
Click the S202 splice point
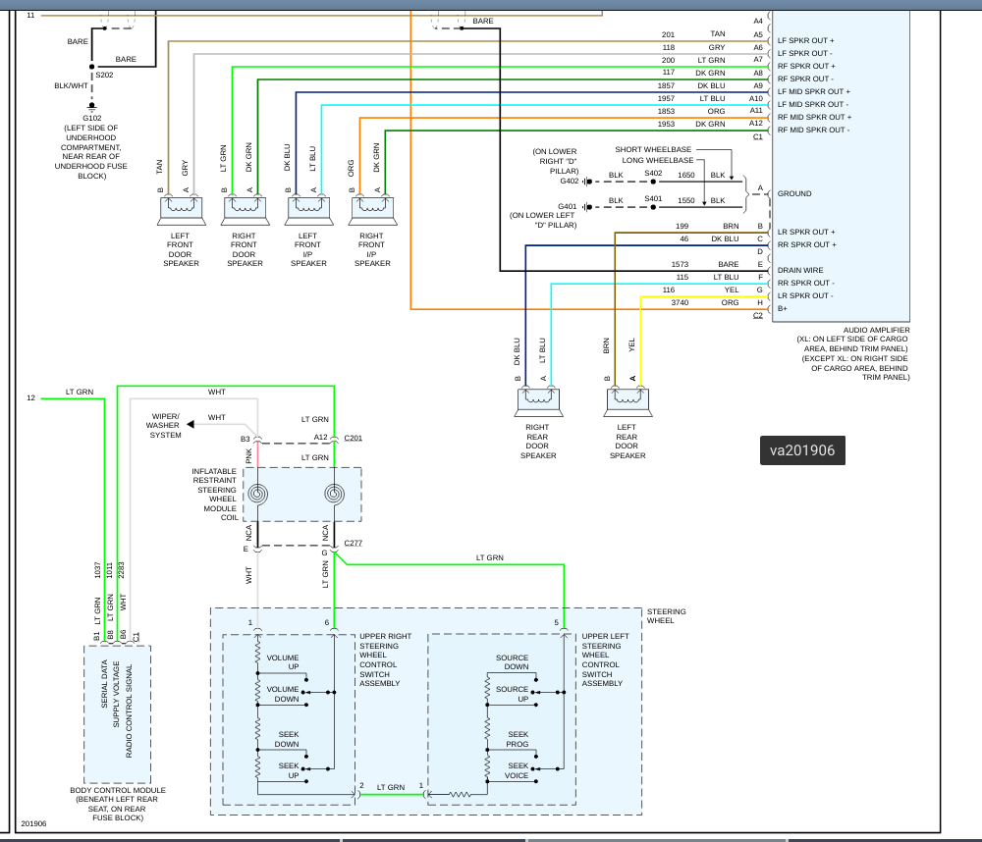click(x=92, y=67)
